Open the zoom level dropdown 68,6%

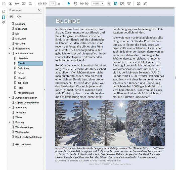point(98,4)
